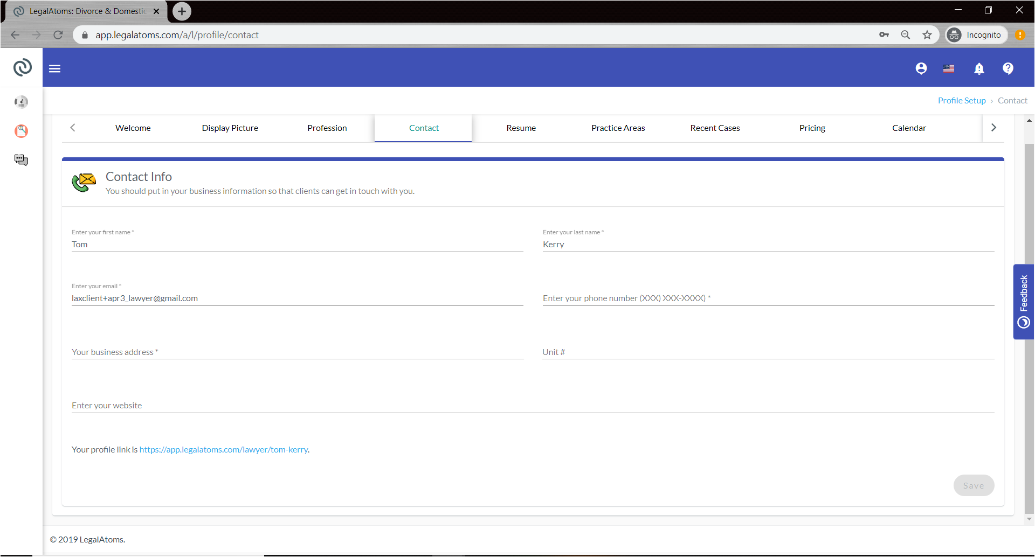1035x557 pixels.
Task: Open the chat messages sidebar icon
Action: 21,160
